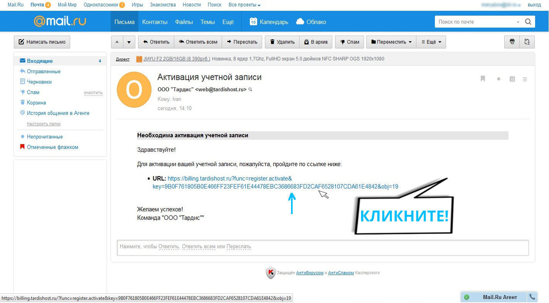Open the Темы tab
Image resolution: width=549 pixels, height=303 pixels.
207,22
